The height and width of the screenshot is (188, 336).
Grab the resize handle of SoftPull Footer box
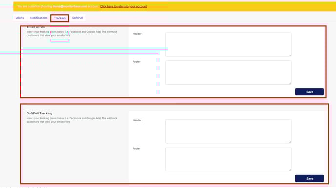click(290, 170)
